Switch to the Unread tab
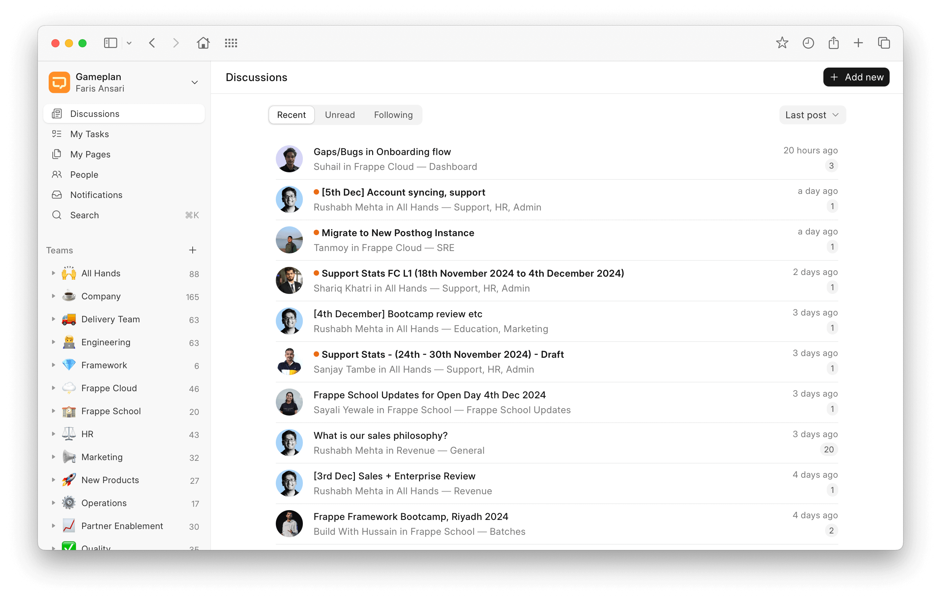Screen dimensions: 941x600 click(x=340, y=115)
